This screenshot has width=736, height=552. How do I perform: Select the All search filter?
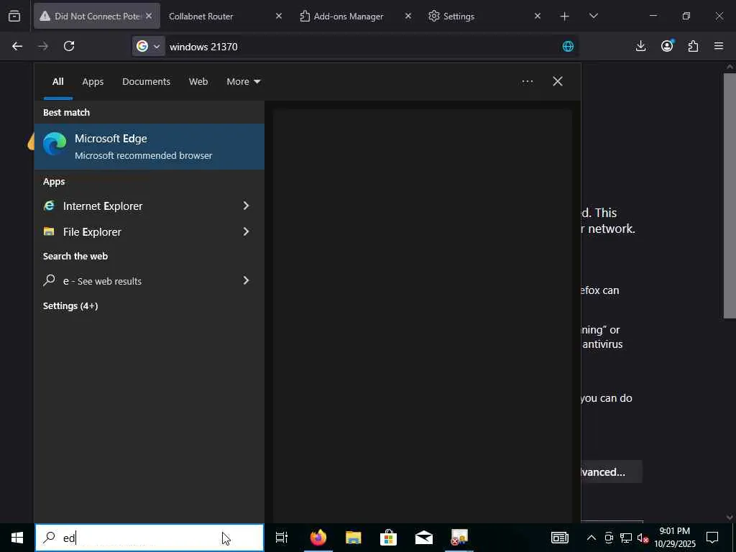[x=57, y=82]
